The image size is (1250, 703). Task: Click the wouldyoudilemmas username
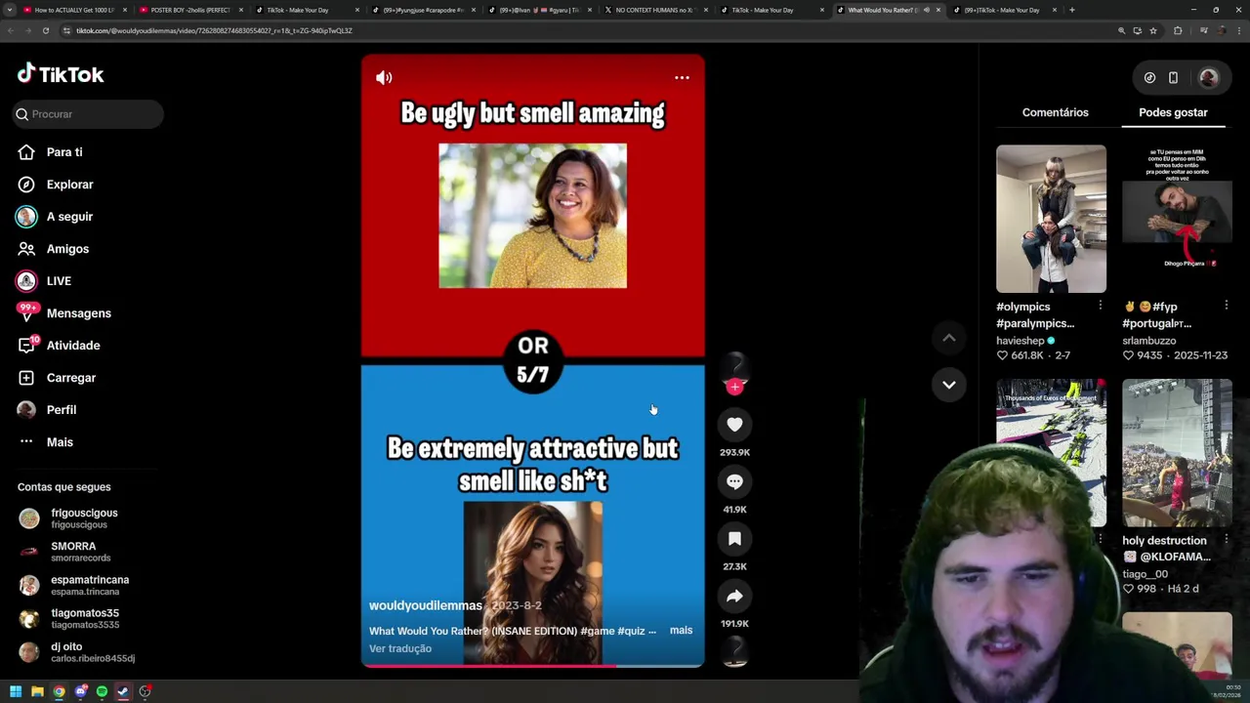(x=426, y=605)
